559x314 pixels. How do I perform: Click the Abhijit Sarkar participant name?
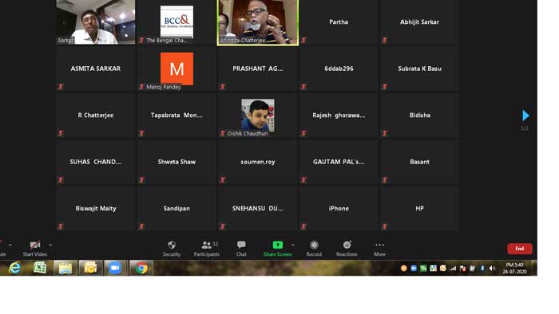pyautogui.click(x=419, y=22)
